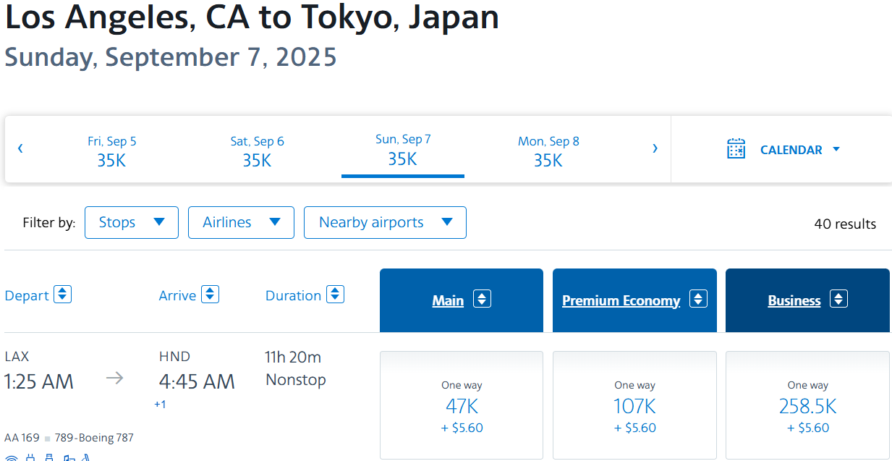This screenshot has width=892, height=461.
Task: Toggle sort order on Premium Economy fares
Action: tap(697, 299)
